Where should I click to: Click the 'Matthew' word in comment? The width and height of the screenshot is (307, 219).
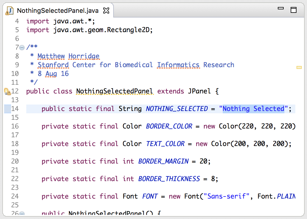tap(51, 56)
